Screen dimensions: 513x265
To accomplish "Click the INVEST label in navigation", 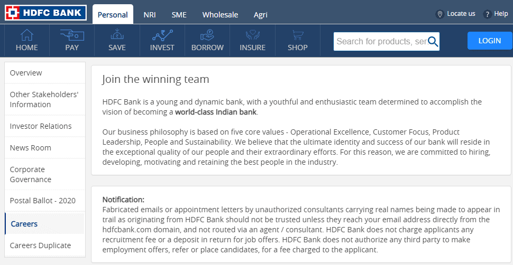I will click(x=162, y=48).
